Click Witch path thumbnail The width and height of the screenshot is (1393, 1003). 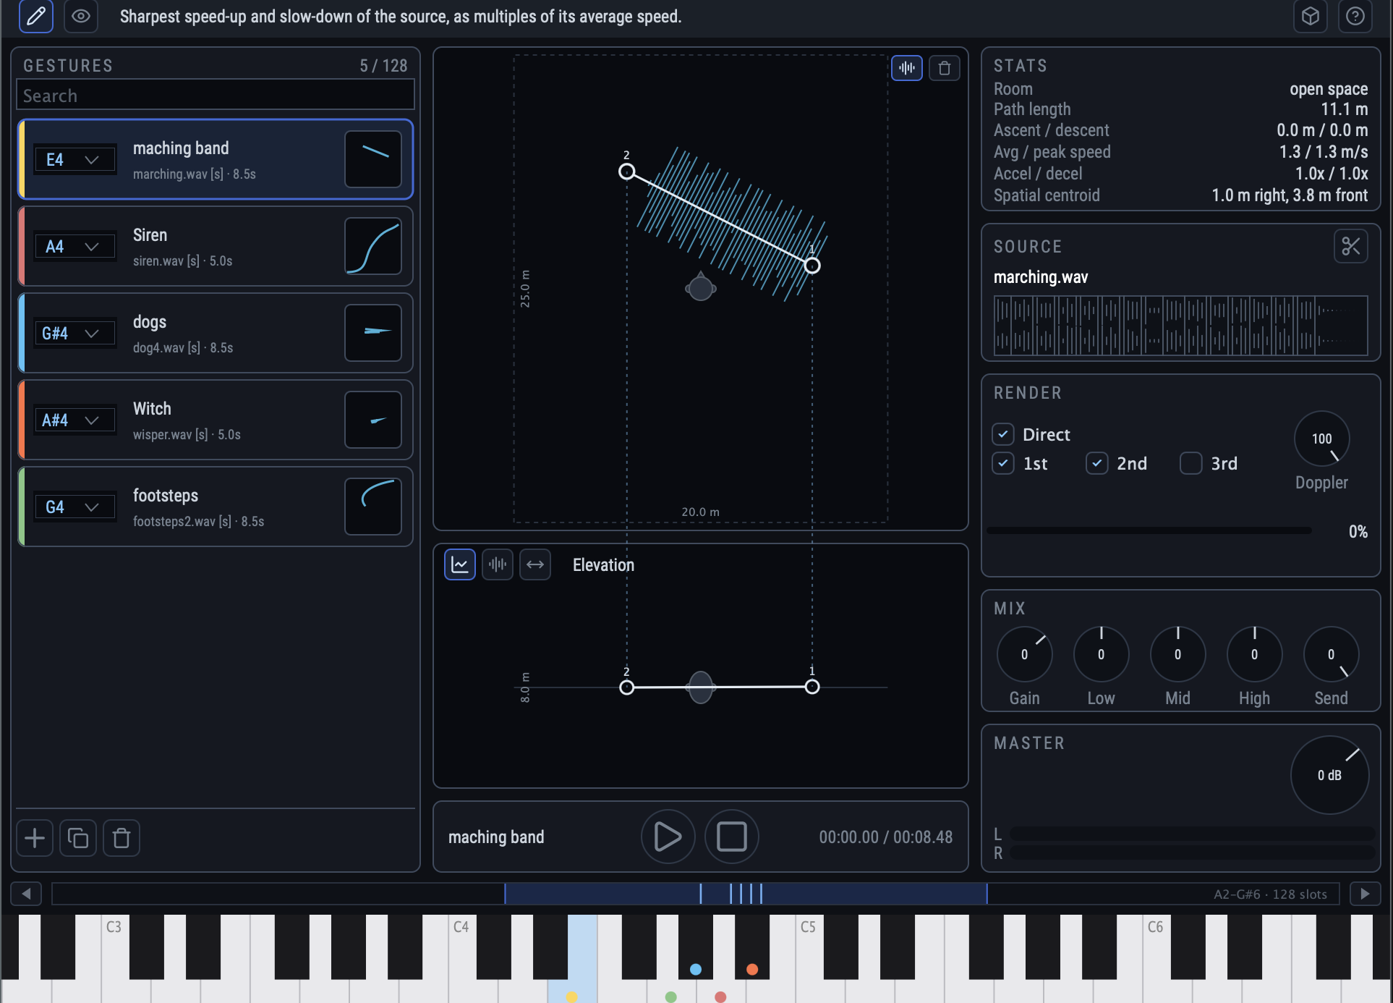(x=373, y=420)
